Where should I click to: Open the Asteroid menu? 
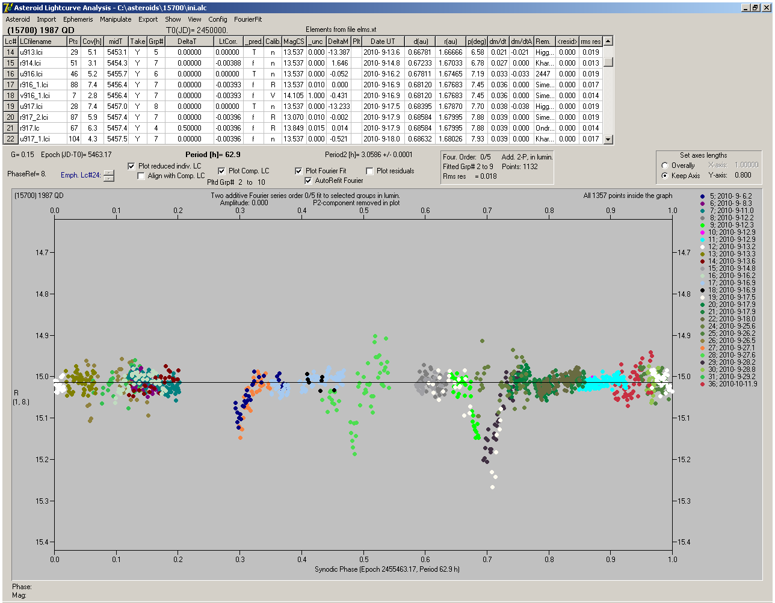pyautogui.click(x=17, y=19)
